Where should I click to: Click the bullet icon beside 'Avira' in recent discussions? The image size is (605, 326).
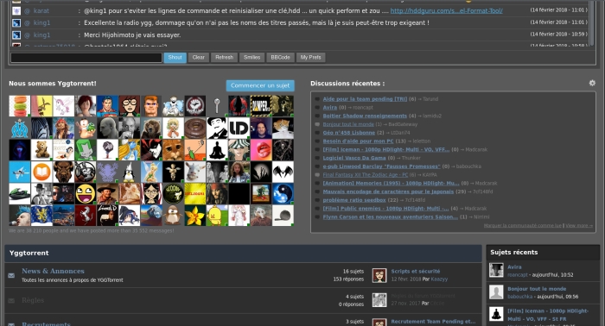(317, 108)
